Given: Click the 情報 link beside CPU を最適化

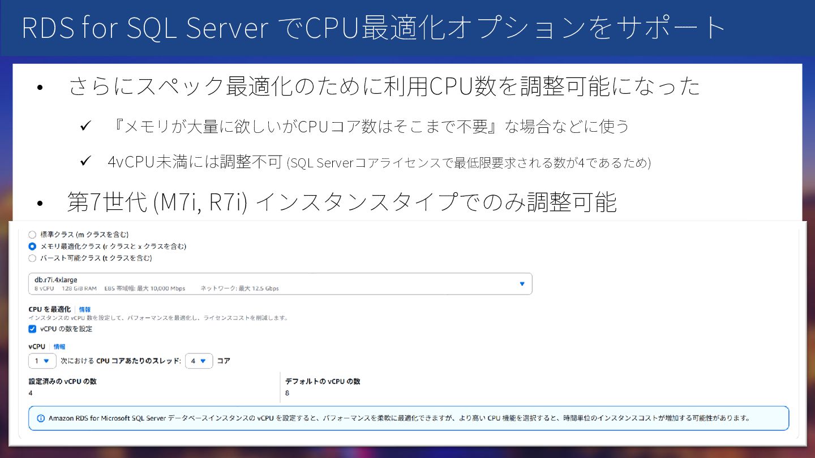Looking at the screenshot, I should [x=84, y=309].
